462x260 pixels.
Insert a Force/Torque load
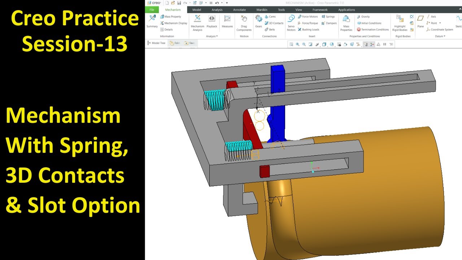point(307,23)
